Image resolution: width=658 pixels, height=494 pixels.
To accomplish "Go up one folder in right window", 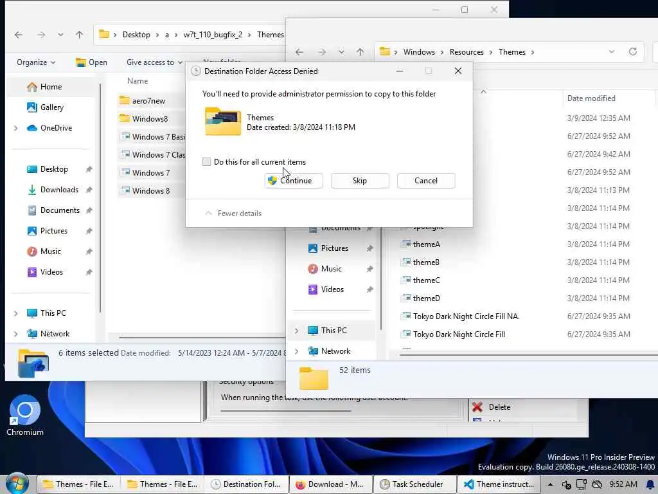I will pos(360,52).
